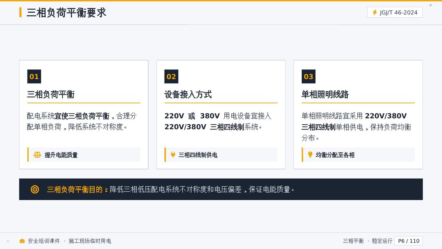Select the card 01 heading 三相负荷平衡

51,94
